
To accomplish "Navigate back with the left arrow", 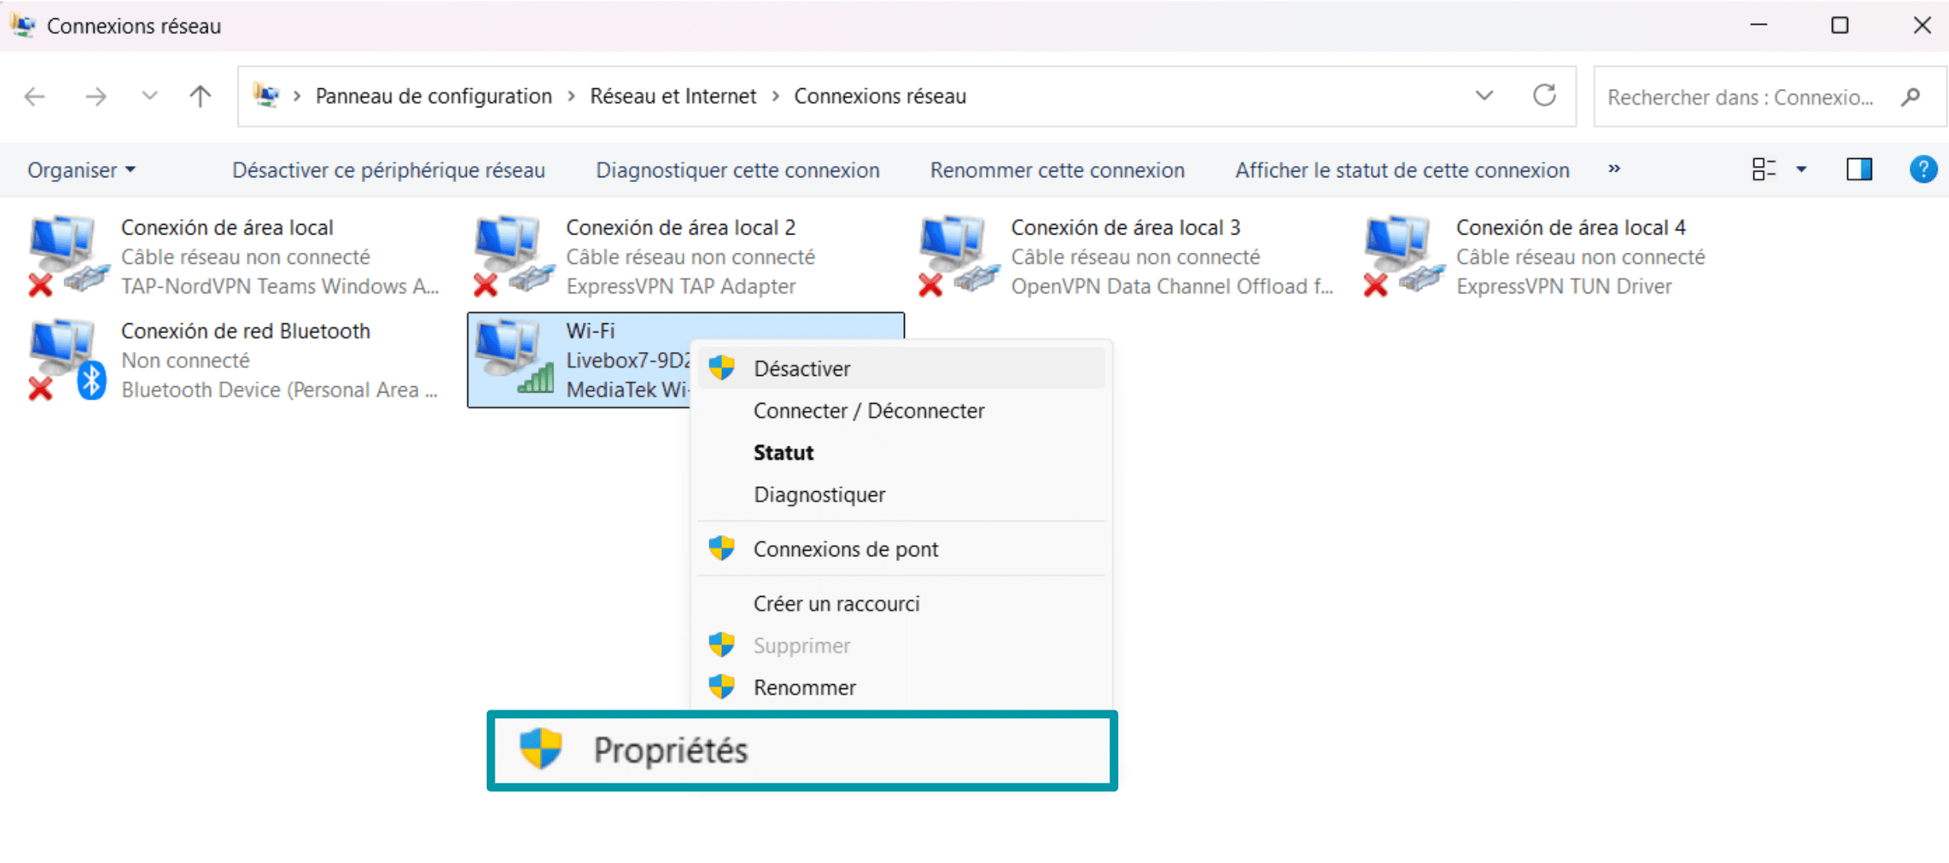I will click(x=34, y=96).
